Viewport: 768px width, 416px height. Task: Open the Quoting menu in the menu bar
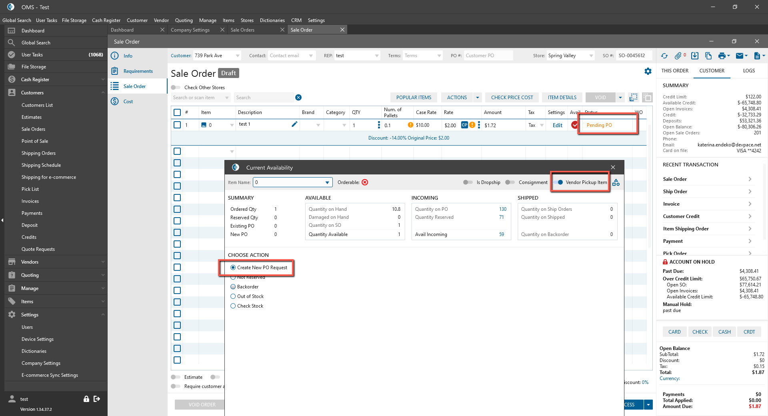[x=184, y=20]
